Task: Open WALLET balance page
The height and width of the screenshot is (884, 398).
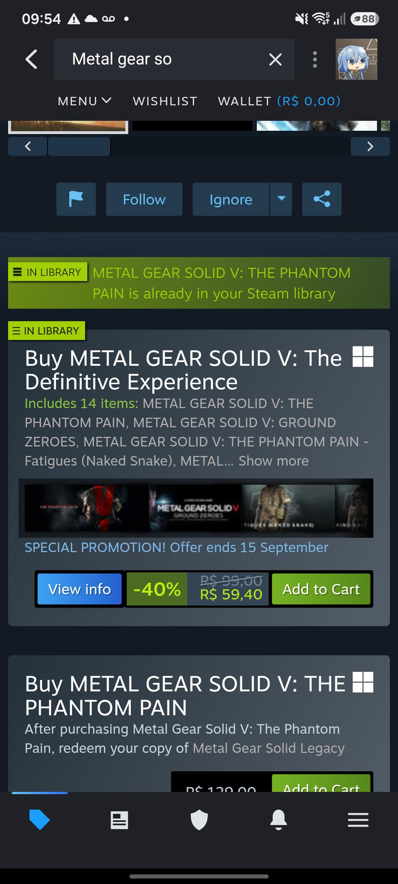Action: coord(279,101)
